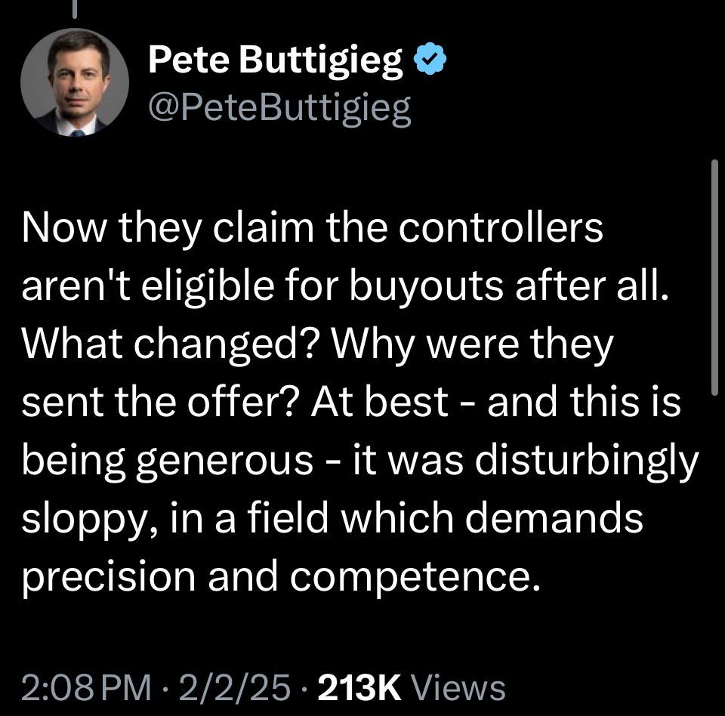Select the 2/2/25 post date
725x716 pixels.
(236, 687)
